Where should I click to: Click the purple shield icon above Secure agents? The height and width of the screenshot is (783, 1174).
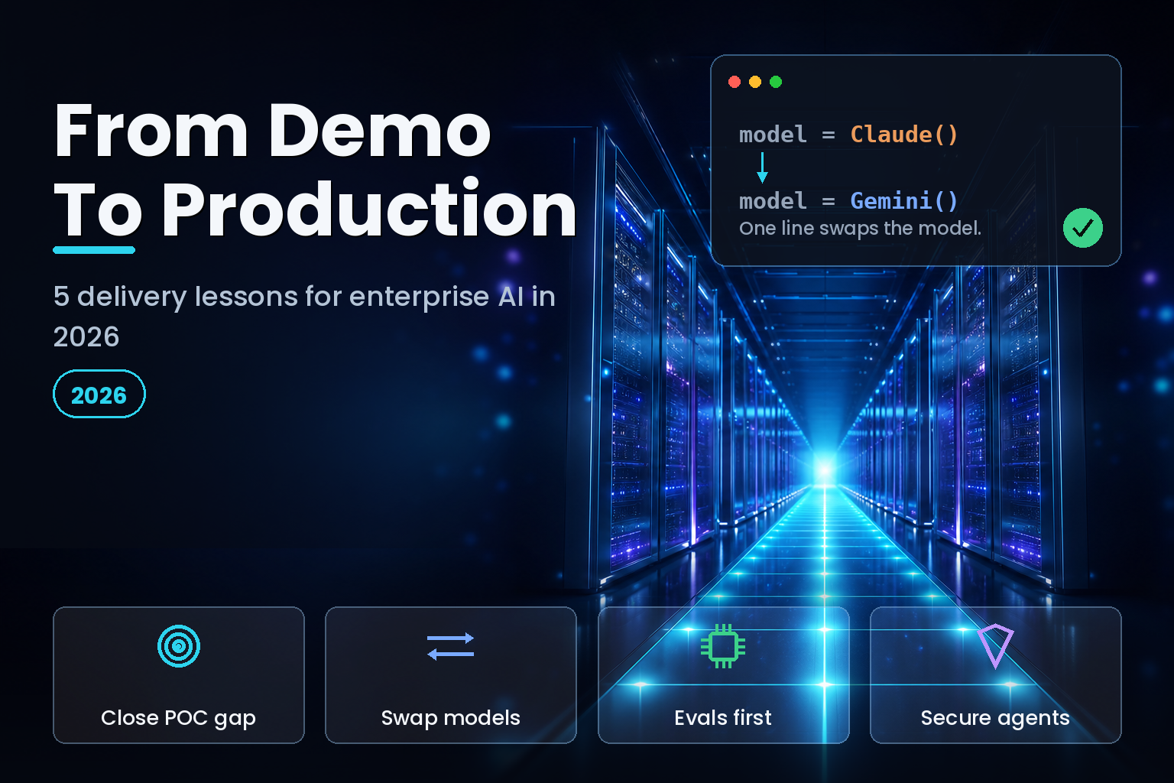tap(995, 646)
